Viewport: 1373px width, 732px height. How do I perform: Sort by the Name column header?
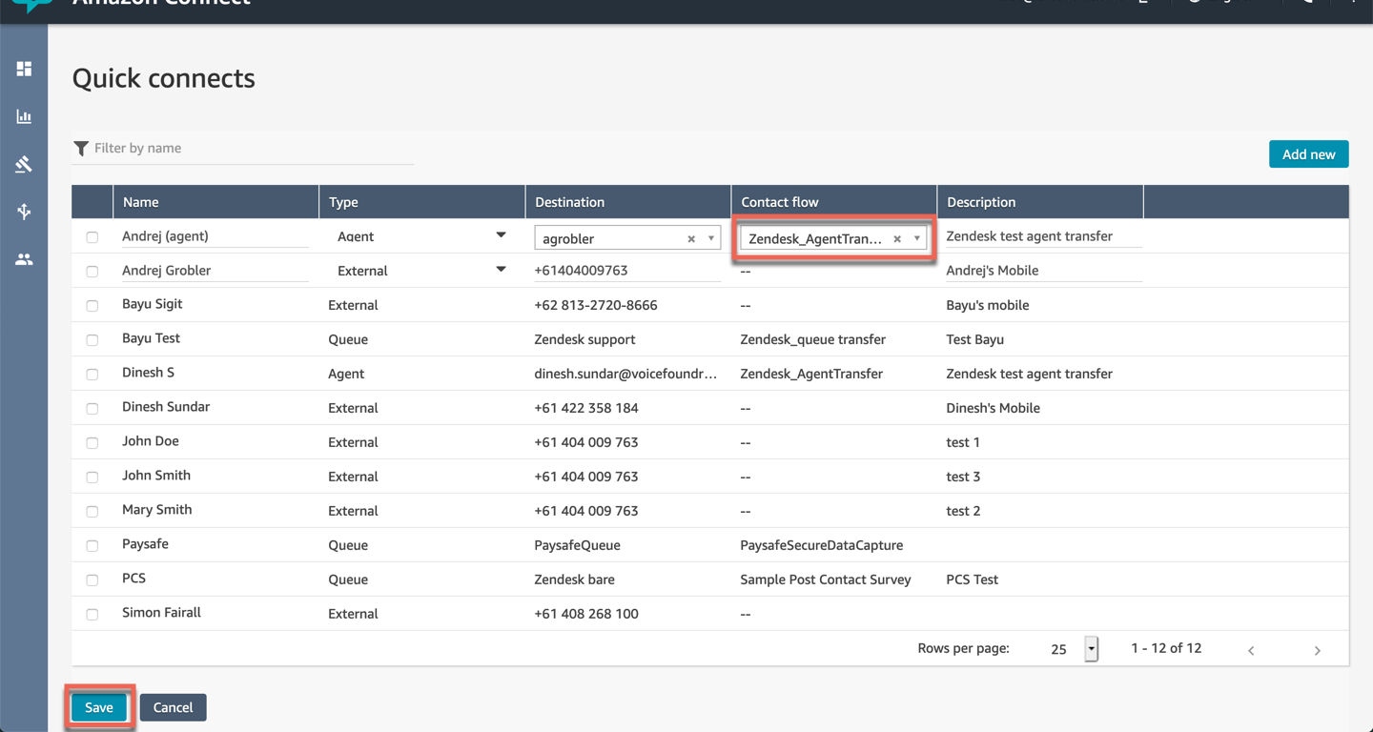tap(141, 202)
